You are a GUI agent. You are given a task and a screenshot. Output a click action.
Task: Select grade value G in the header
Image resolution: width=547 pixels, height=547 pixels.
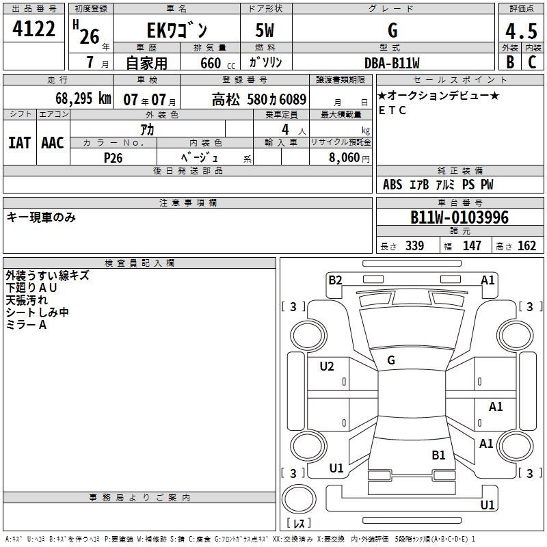tap(392, 30)
